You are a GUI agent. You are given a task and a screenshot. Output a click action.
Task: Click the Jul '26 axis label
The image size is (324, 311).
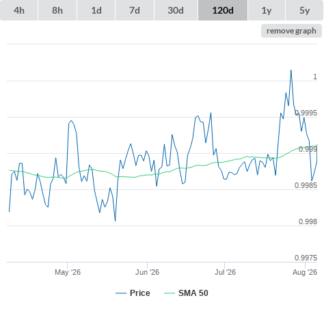tap(225, 272)
